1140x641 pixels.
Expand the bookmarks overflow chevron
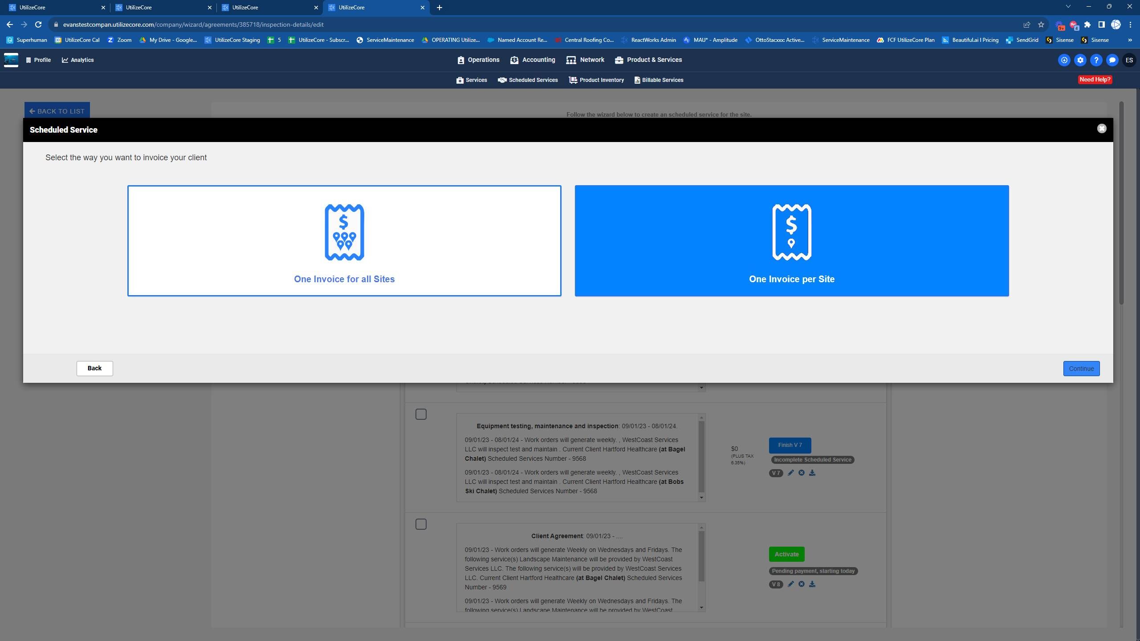coord(1130,40)
